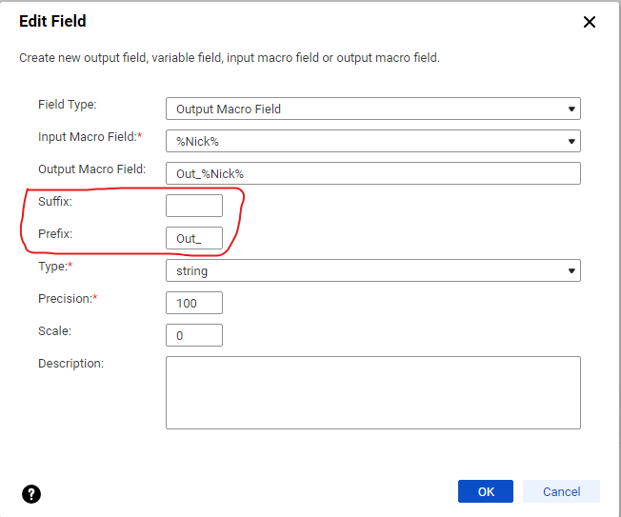Click the Edit Field dialog title

click(52, 21)
